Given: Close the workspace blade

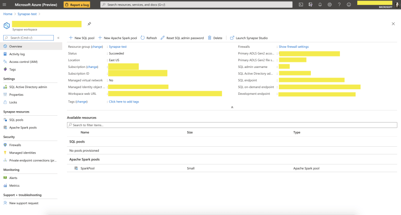Looking at the screenshot, I should tap(393, 24).
